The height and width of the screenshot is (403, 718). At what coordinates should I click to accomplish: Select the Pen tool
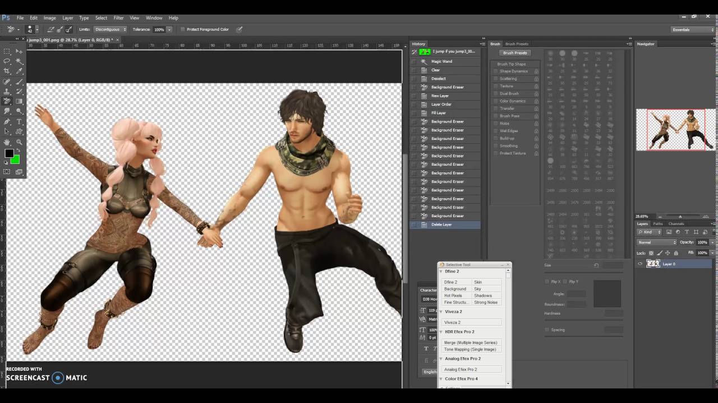7,121
